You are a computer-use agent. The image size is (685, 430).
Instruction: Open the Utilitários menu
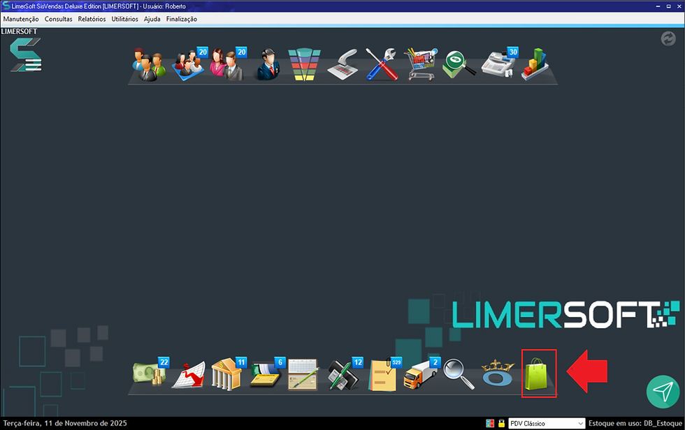click(x=125, y=19)
